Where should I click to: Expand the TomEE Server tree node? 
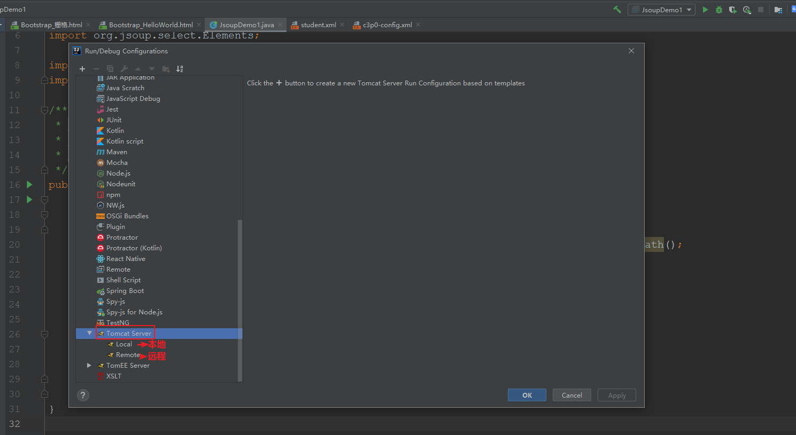tap(89, 365)
